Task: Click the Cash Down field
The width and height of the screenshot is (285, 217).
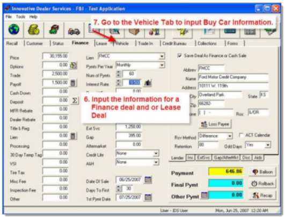Action: click(x=55, y=91)
